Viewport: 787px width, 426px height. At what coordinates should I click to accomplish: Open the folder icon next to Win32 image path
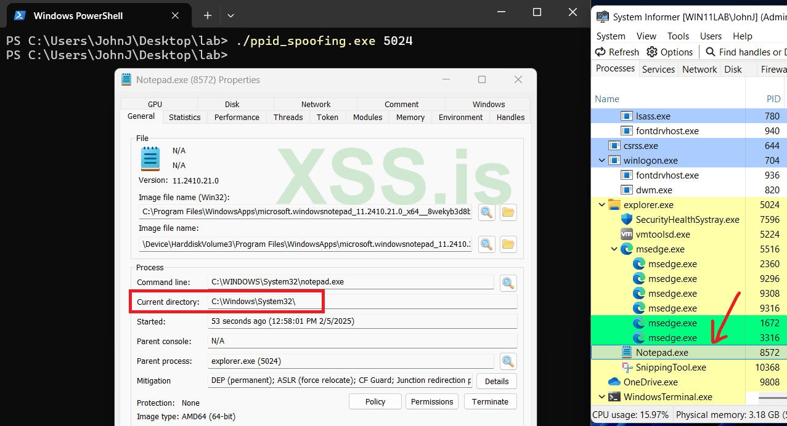click(508, 212)
